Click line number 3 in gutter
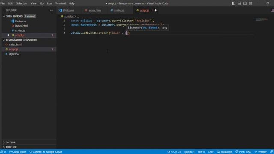Screen dimensions: 274x154 coord(64,29)
